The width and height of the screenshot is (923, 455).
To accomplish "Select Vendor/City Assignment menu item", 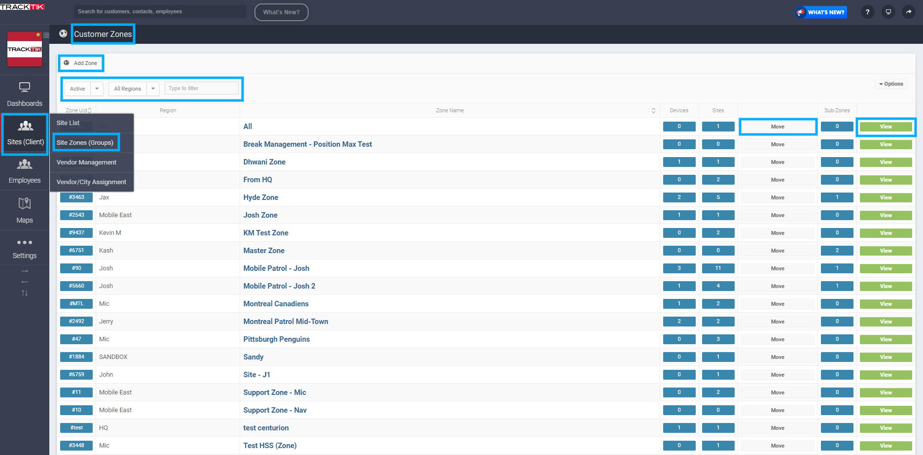I will 92,182.
